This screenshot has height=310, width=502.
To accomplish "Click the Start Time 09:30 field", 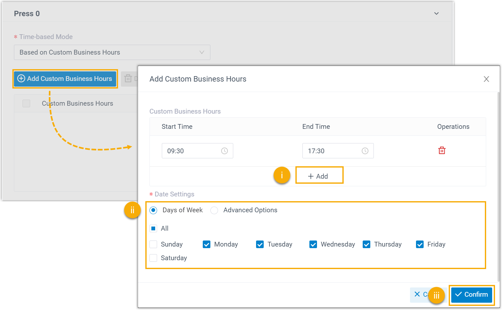I will pos(190,151).
